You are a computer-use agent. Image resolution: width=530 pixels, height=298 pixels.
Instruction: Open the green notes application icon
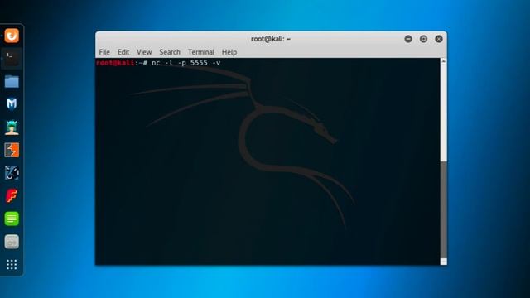point(12,219)
